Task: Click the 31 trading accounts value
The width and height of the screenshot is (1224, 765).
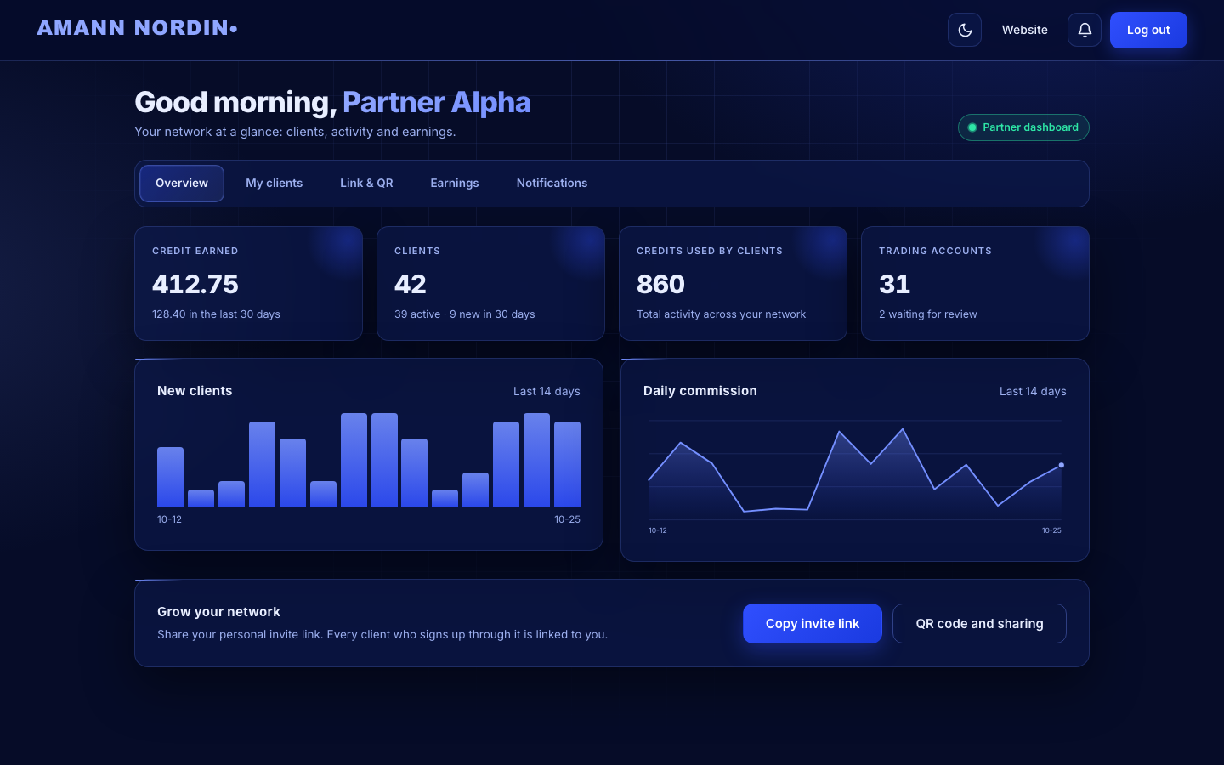Action: (894, 284)
